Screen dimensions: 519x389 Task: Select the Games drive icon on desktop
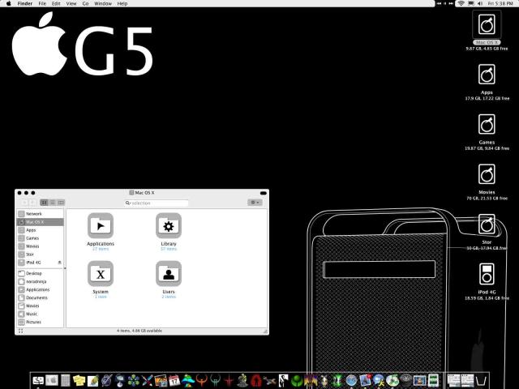click(487, 124)
